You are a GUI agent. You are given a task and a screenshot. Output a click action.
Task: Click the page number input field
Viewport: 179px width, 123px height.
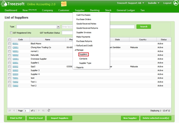(27, 110)
